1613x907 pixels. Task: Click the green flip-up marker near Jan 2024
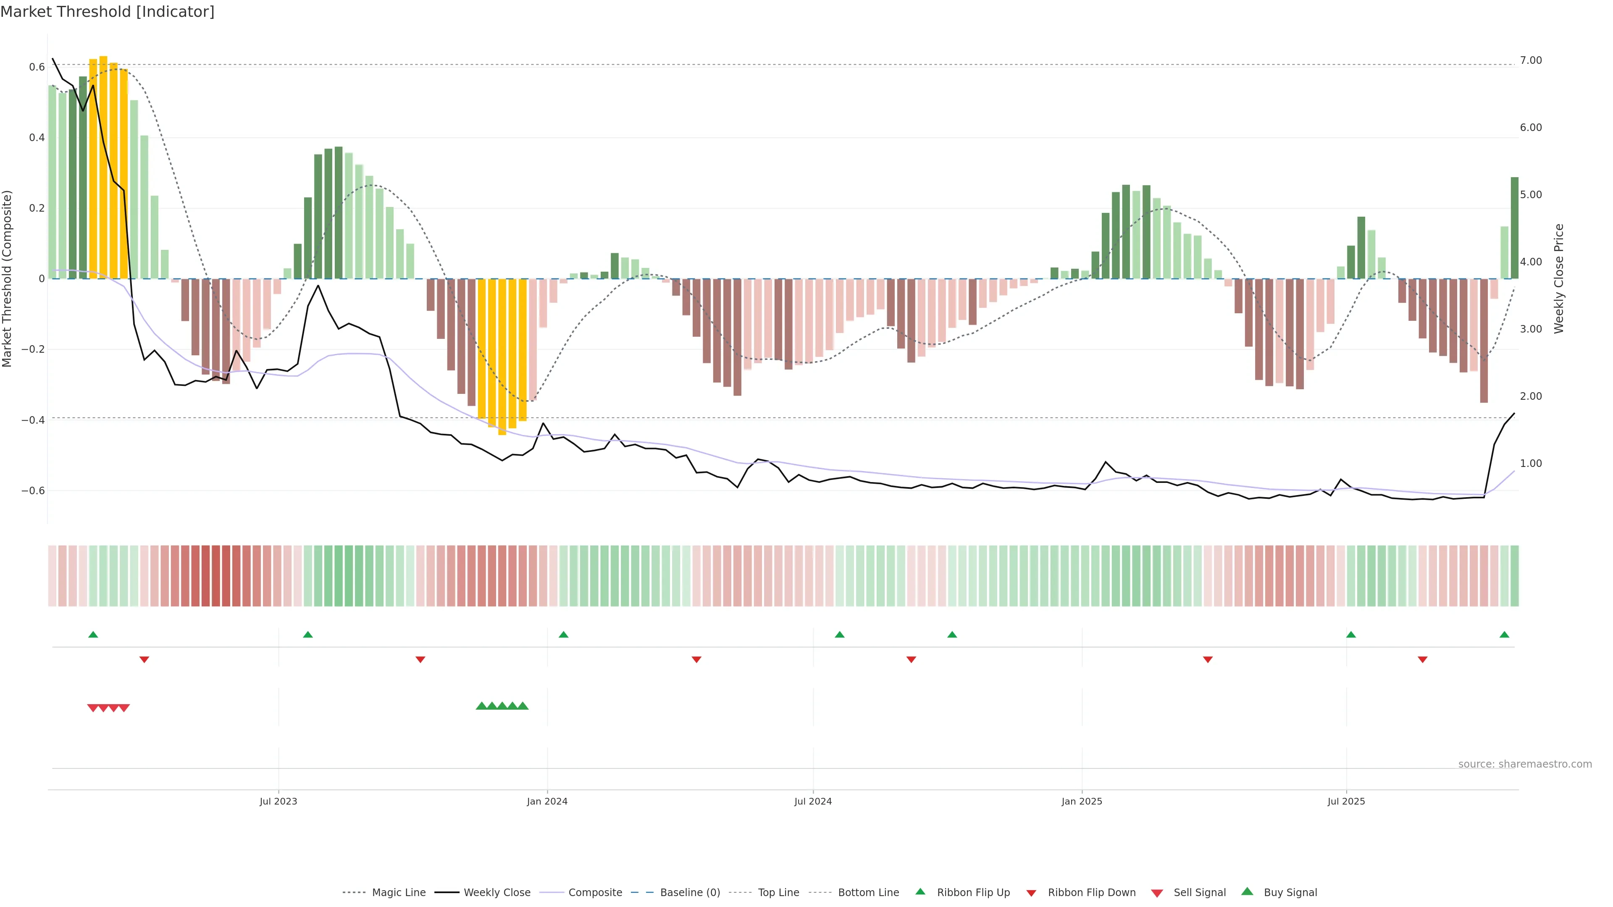click(564, 635)
